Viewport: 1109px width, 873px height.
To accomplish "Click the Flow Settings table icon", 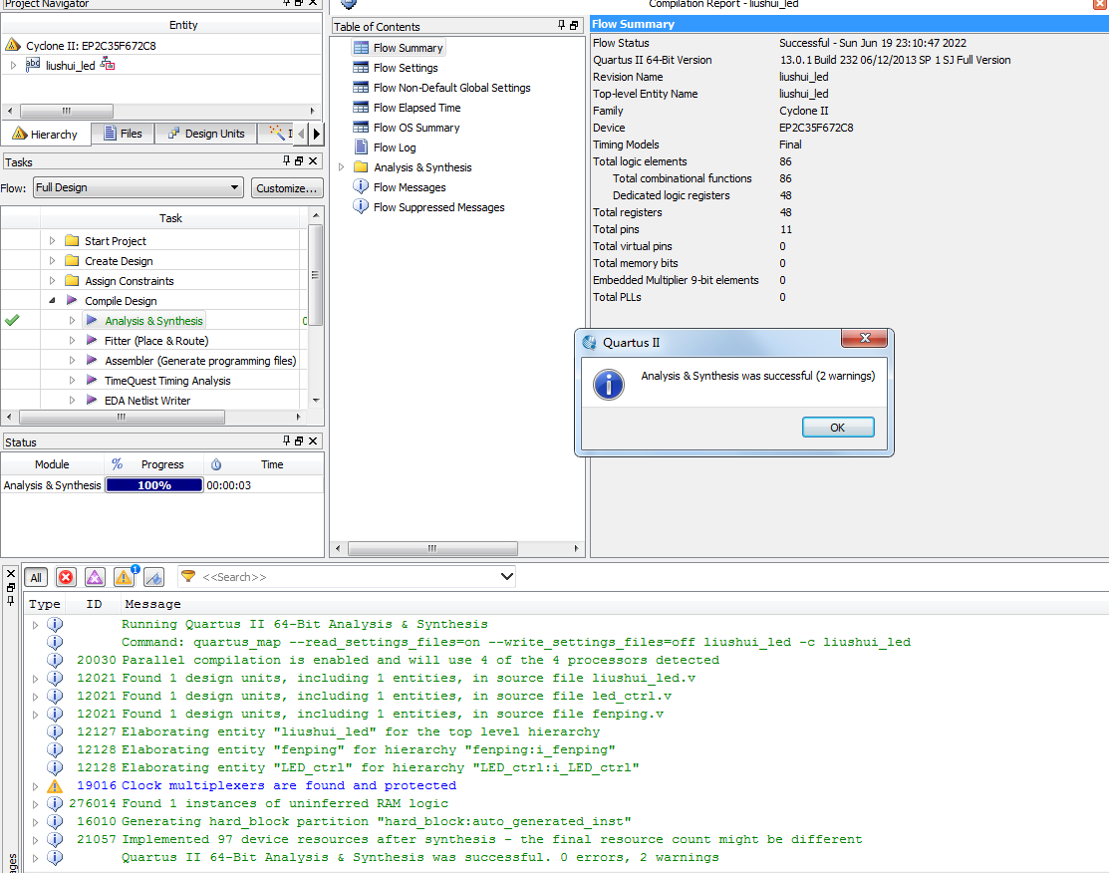I will [x=361, y=68].
